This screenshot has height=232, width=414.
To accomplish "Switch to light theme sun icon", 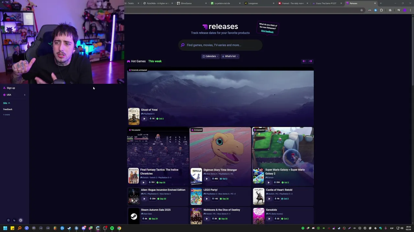I will coord(8,220).
